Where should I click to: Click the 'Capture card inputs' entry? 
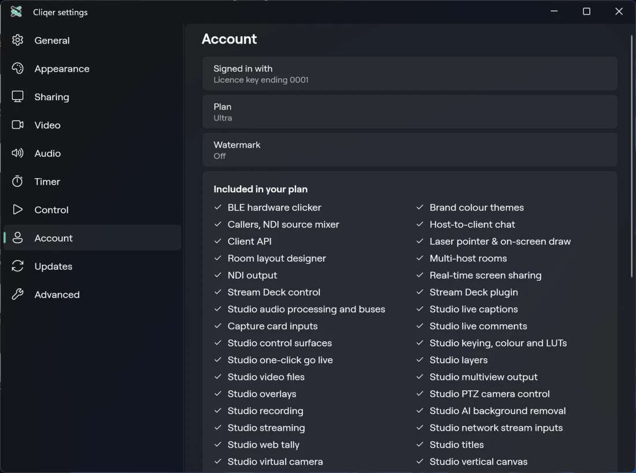pyautogui.click(x=272, y=326)
